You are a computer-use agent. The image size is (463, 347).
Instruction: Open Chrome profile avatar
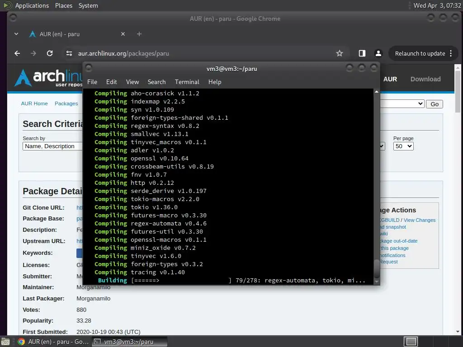pos(378,53)
